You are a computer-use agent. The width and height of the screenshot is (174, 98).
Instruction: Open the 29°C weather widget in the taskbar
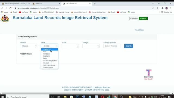tap(133, 97)
